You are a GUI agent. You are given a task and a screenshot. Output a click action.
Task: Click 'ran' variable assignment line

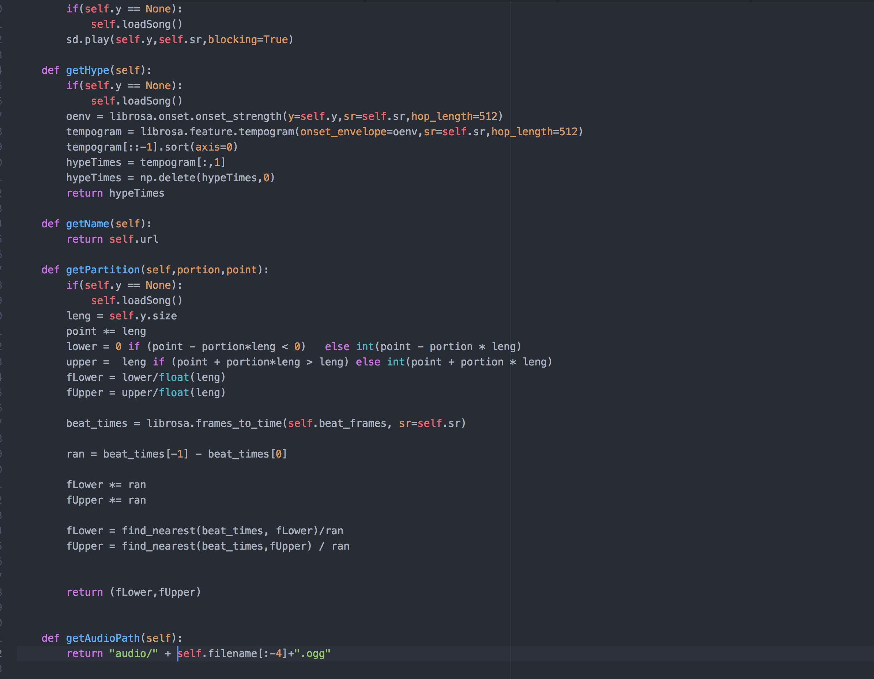pos(75,454)
